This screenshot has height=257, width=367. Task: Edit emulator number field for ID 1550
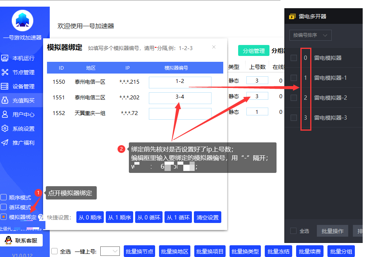(x=180, y=82)
